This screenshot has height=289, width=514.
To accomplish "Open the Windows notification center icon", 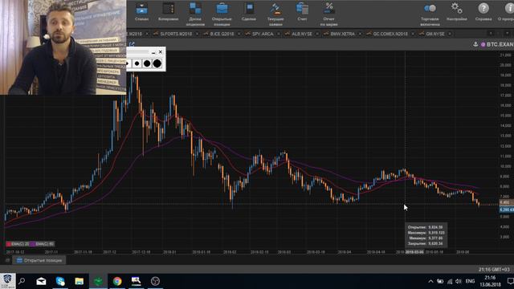I will pyautogui.click(x=510, y=281).
